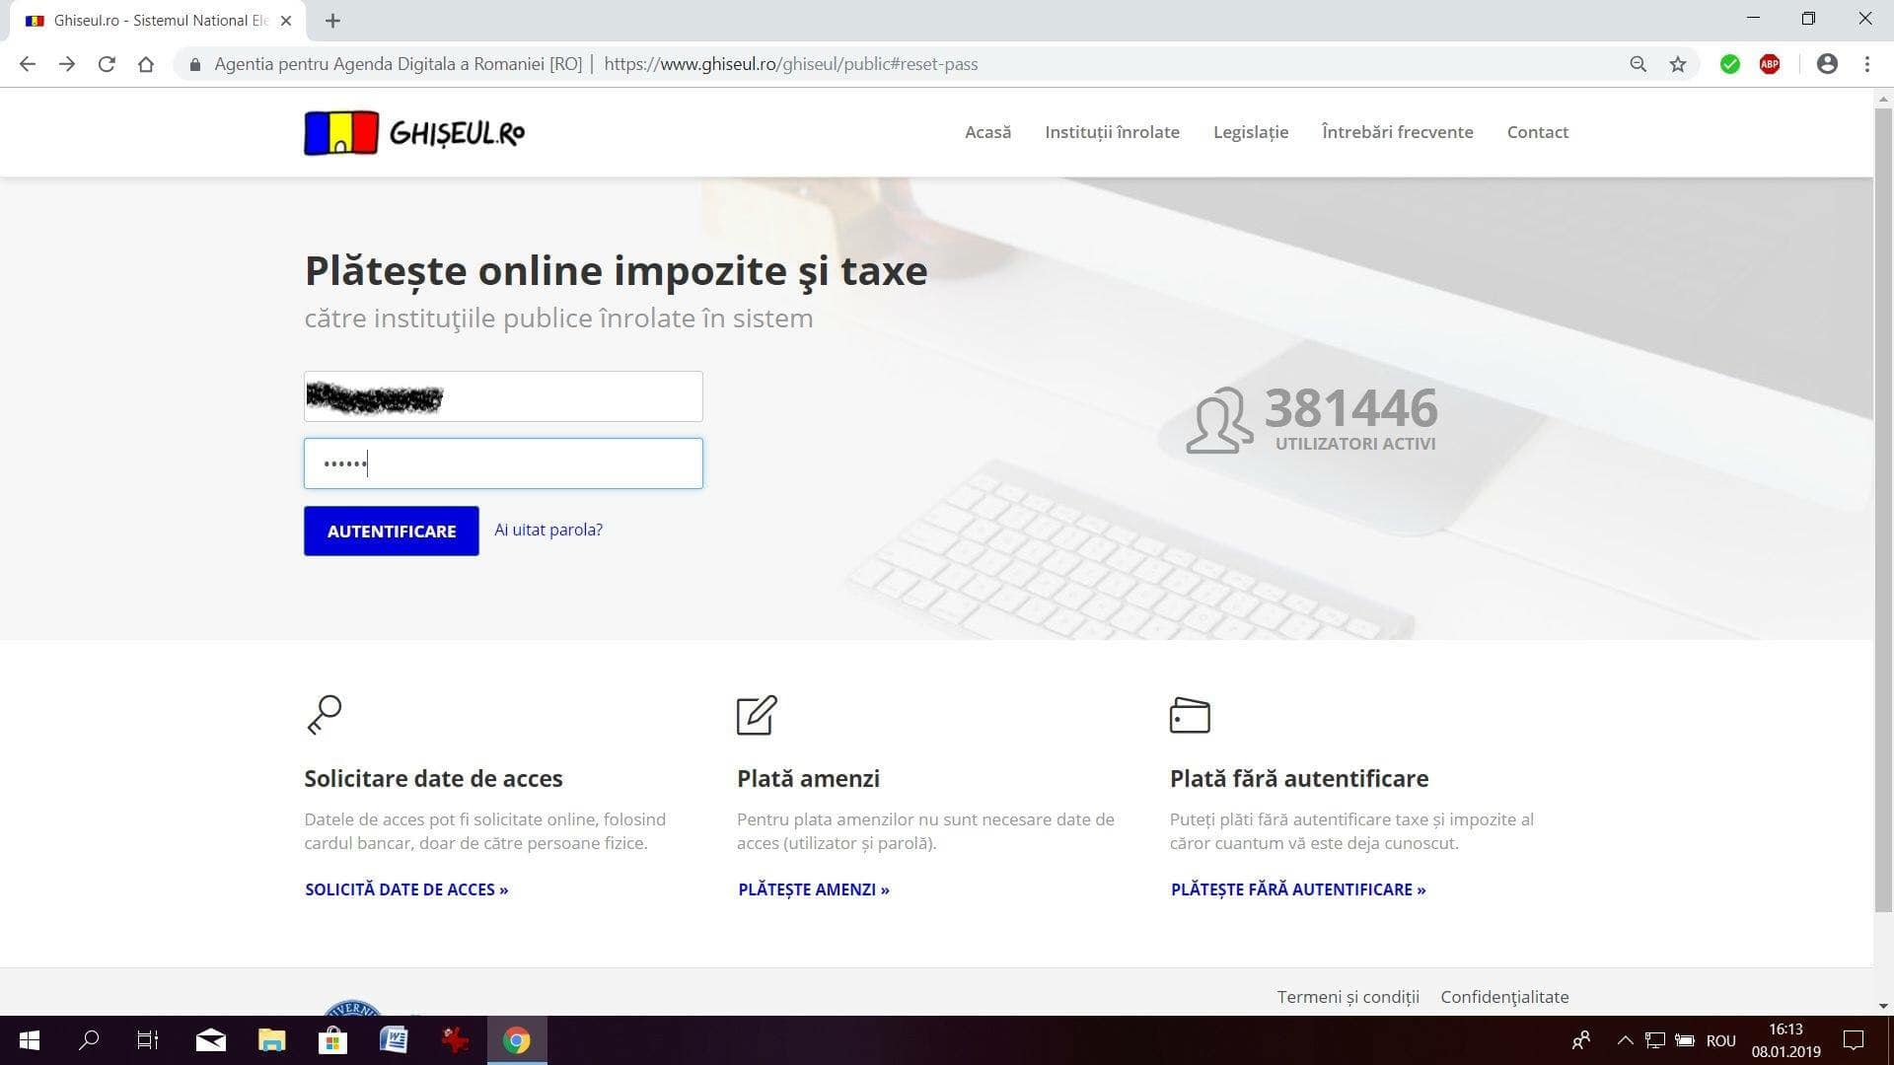The image size is (1894, 1065).
Task: Open the People icon in system tray
Action: click(x=1581, y=1040)
